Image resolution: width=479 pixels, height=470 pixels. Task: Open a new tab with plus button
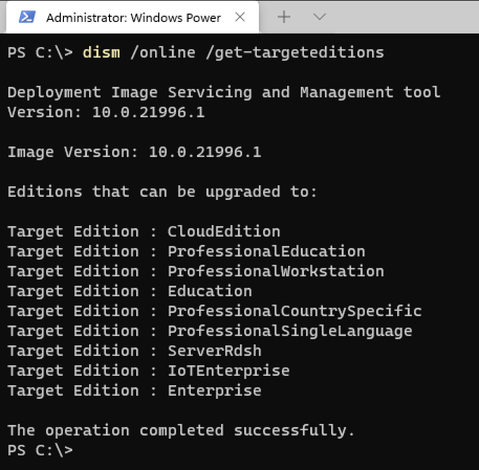click(x=284, y=17)
